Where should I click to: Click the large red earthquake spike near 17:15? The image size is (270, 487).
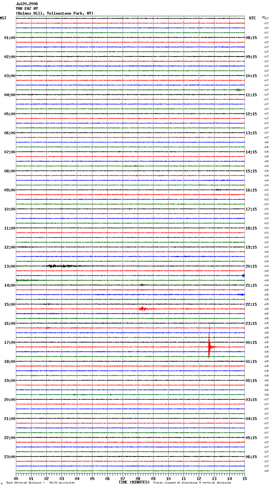pyautogui.click(x=209, y=346)
